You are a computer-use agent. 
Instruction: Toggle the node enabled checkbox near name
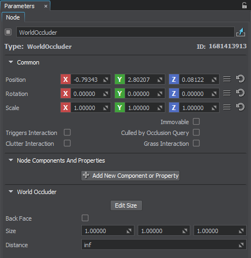point(8,32)
